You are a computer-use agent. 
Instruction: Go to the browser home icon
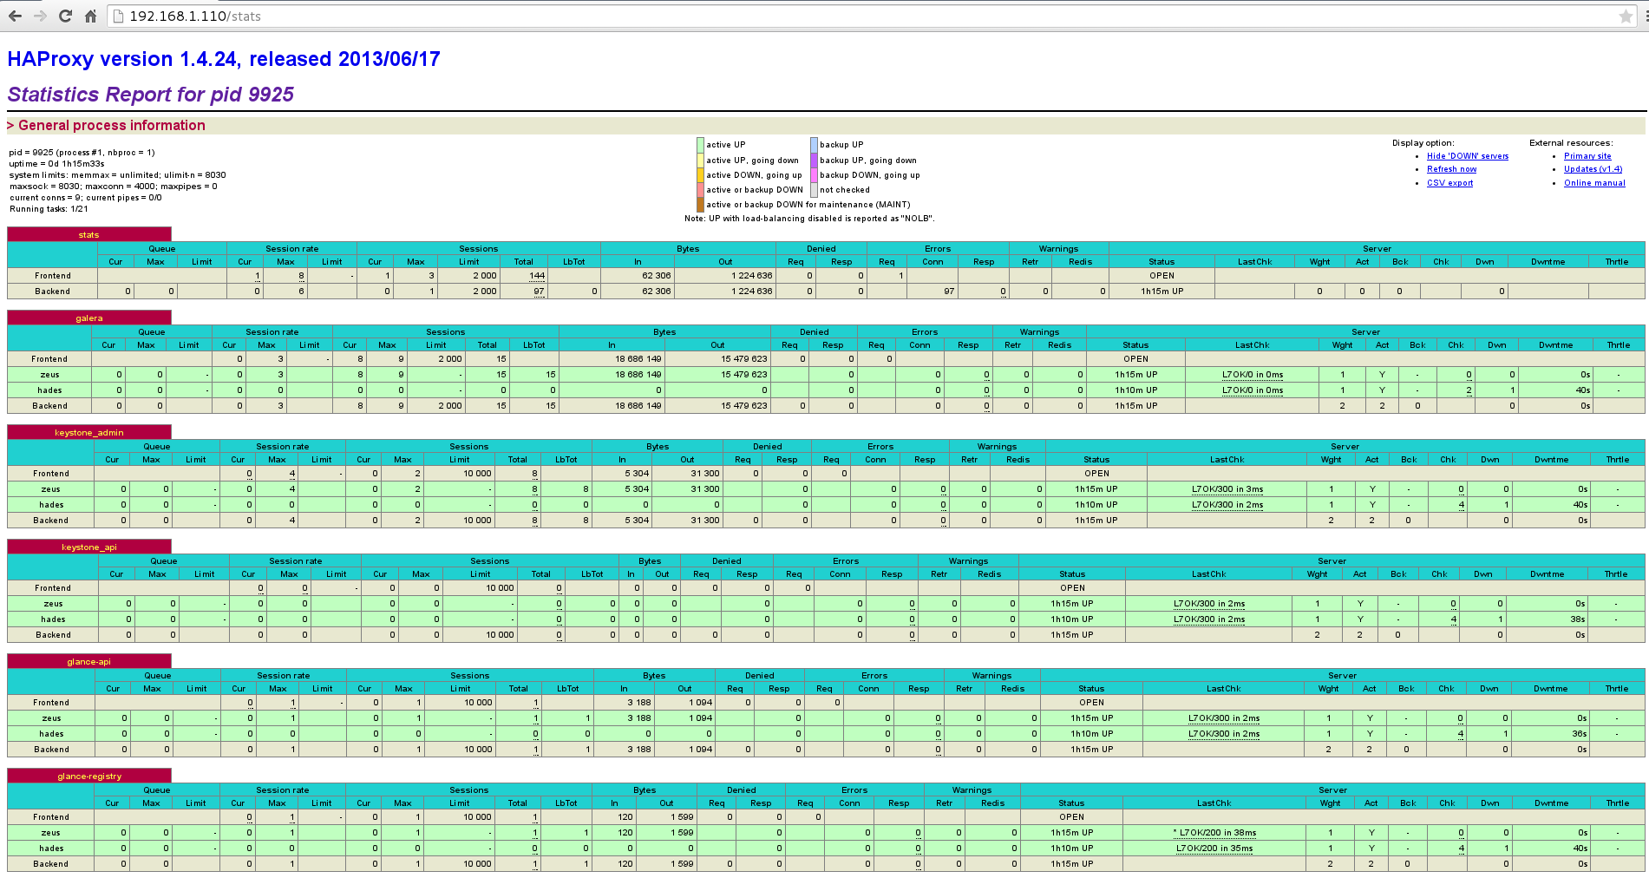(90, 16)
